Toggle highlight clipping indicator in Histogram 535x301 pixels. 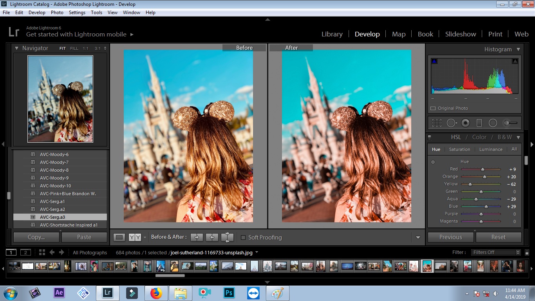click(x=515, y=61)
